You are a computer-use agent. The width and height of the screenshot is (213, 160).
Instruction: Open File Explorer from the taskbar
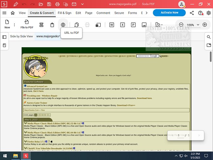pos(15,156)
